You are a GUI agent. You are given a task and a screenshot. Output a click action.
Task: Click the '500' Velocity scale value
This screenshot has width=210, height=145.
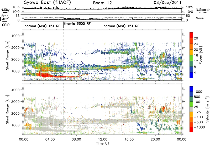coord(197,97)
